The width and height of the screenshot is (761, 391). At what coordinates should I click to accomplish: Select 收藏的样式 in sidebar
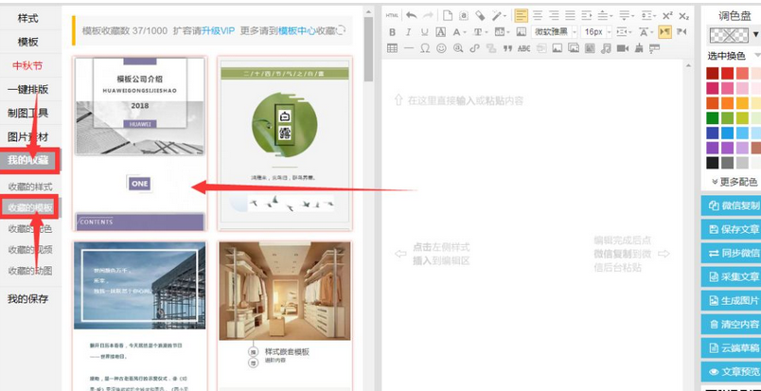[29, 187]
